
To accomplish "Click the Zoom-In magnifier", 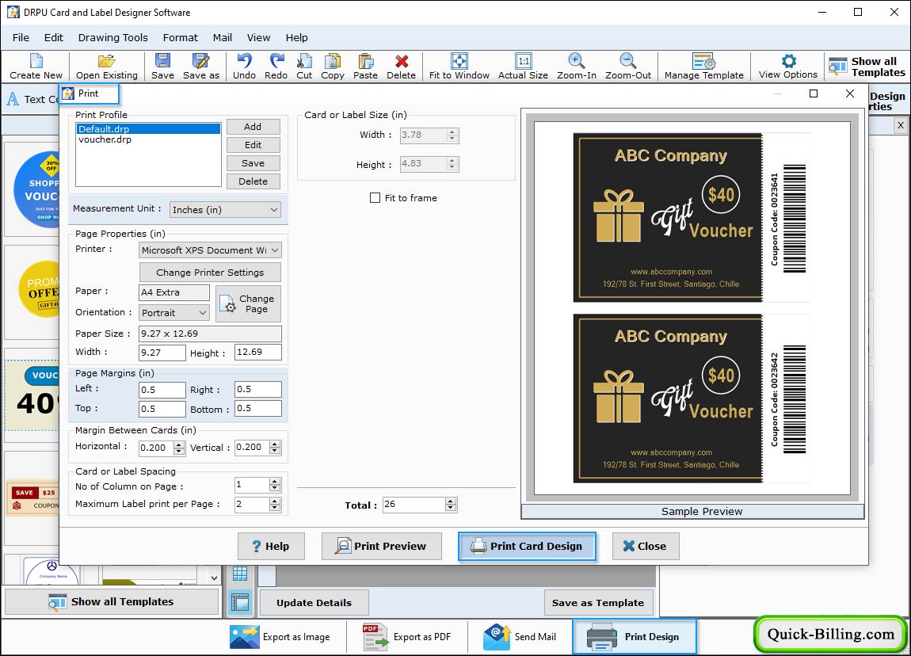I will [577, 67].
